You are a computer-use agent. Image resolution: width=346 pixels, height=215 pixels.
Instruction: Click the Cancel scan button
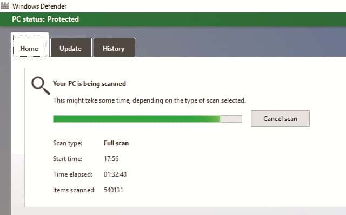(x=280, y=119)
